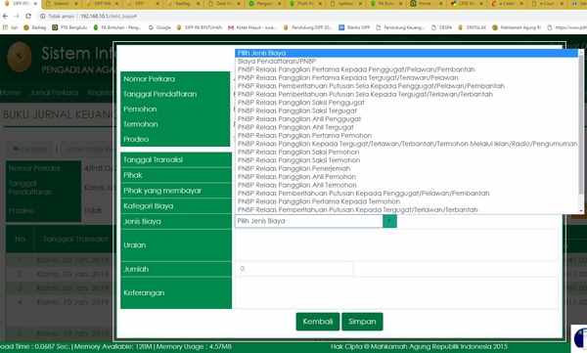This screenshot has height=353, width=587.
Task: Choose PNBP Relaas Panggilan Saksi Tergugat option
Action: click(x=407, y=110)
